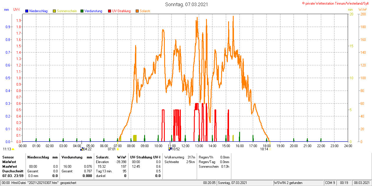Click the dunkel label in Solarstr. column

101,176
